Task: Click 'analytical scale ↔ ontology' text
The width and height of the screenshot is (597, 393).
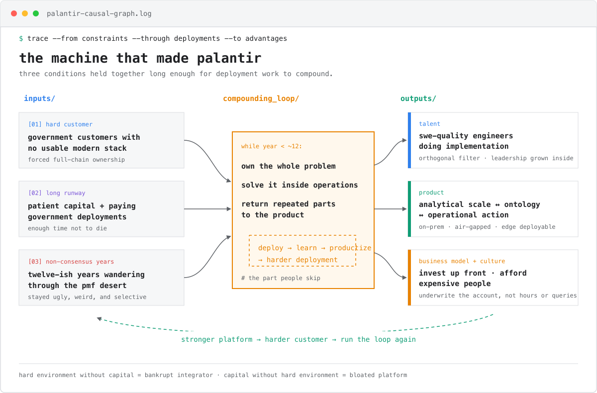Action: 479,204
